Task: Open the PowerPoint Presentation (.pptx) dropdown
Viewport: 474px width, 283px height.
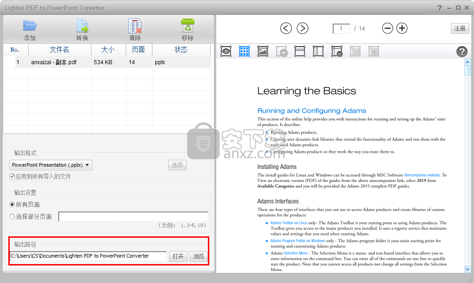Action: coord(51,165)
